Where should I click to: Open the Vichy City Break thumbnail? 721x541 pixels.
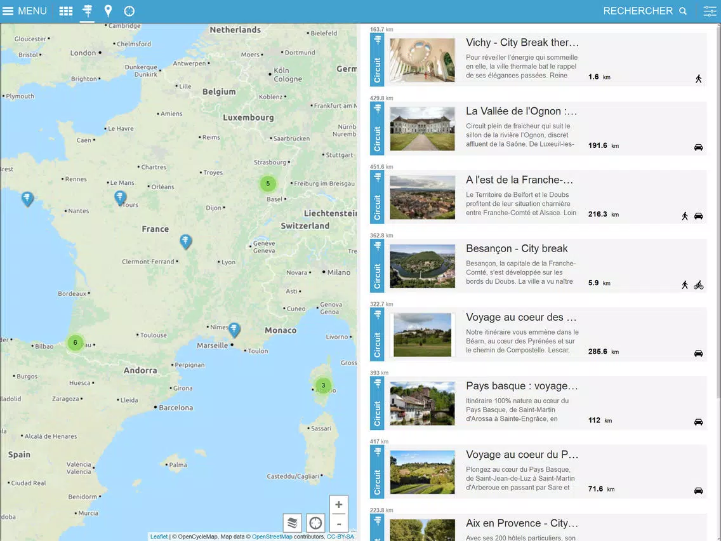point(422,60)
